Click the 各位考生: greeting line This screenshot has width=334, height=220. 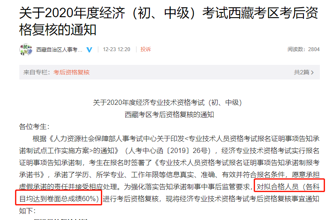coord(34,127)
